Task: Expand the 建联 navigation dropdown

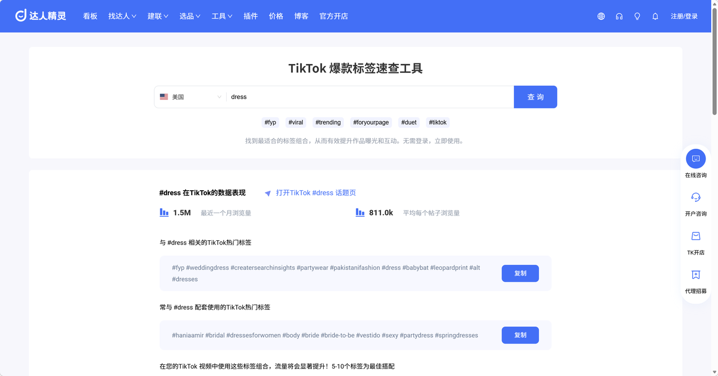Action: (x=158, y=16)
